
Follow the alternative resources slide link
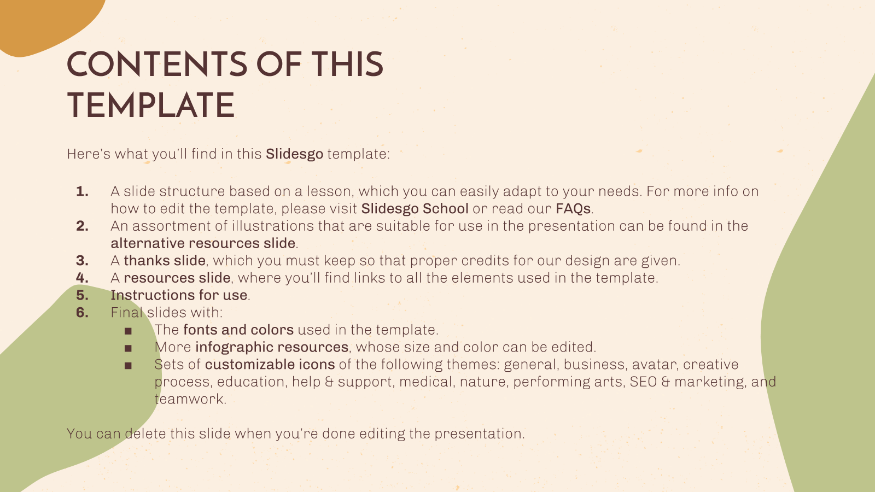(203, 243)
